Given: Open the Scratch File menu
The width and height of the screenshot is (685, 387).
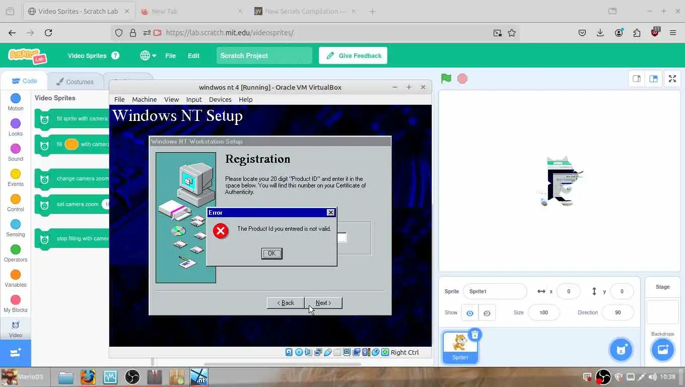Looking at the screenshot, I should click(170, 55).
